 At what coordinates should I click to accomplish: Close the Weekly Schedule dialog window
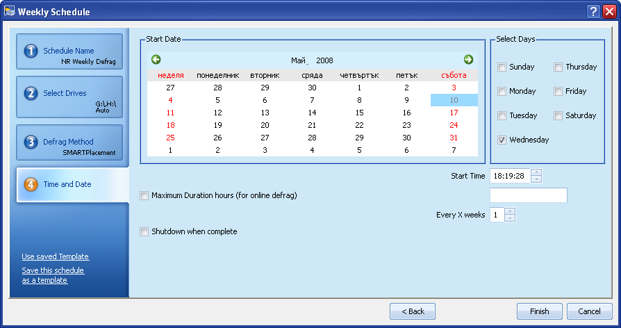(x=609, y=12)
